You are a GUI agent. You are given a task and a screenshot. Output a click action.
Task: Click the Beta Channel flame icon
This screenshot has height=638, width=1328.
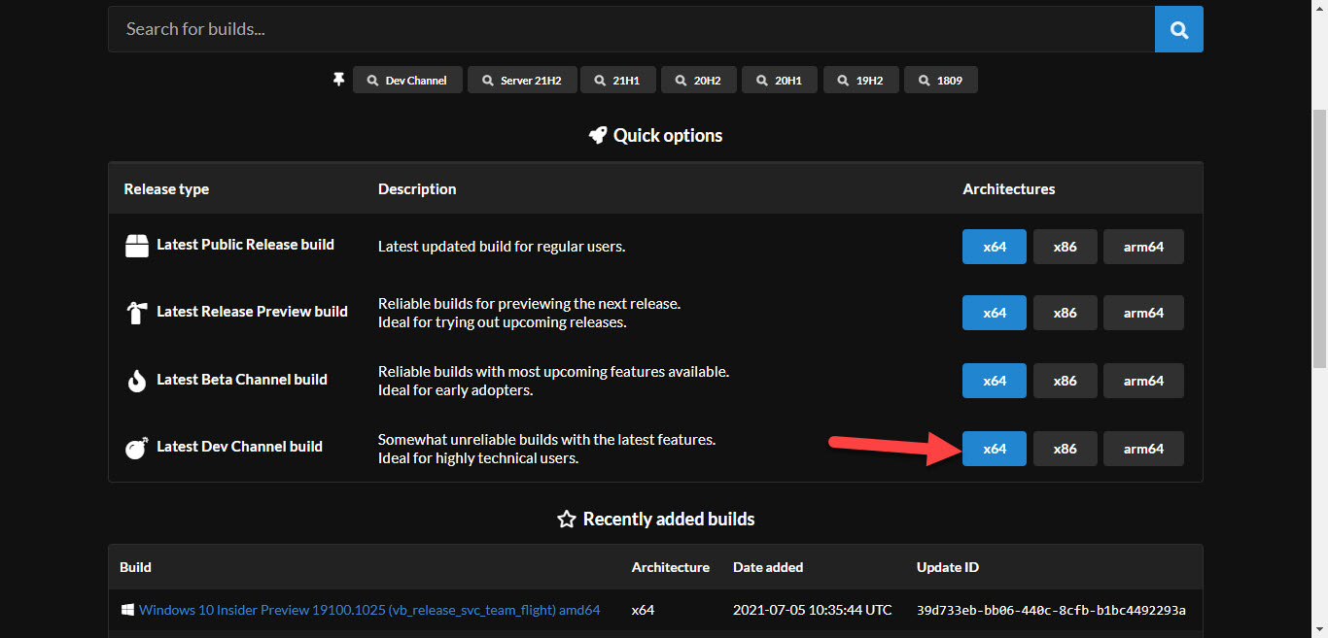137,381
